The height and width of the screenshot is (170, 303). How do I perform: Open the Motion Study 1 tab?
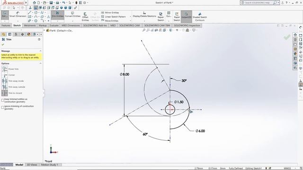tap(49, 165)
